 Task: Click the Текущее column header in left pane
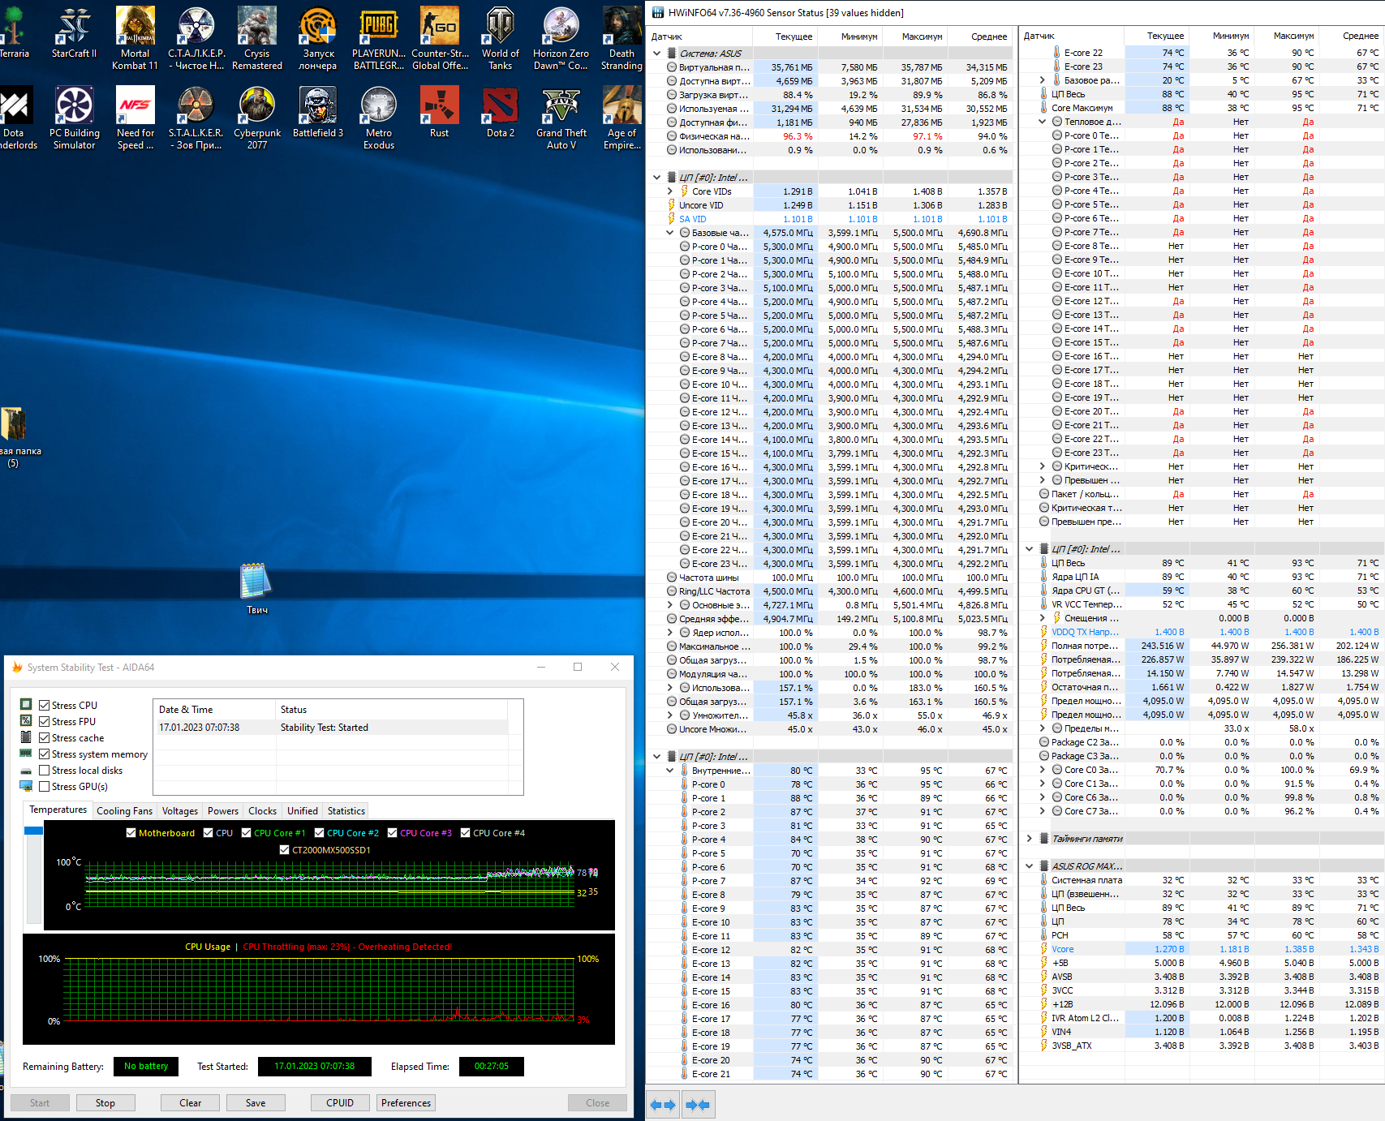(785, 37)
